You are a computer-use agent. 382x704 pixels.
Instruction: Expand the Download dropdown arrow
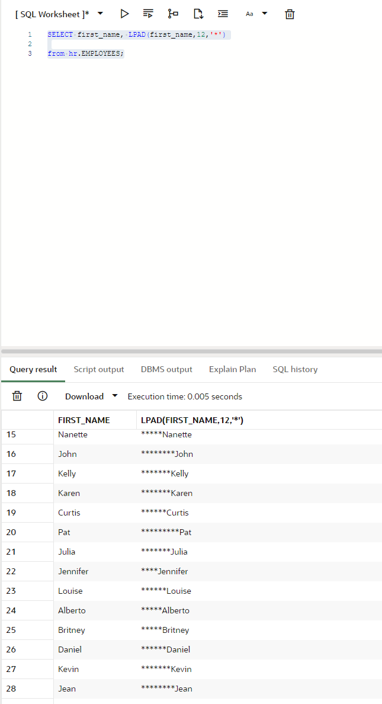[x=115, y=395]
